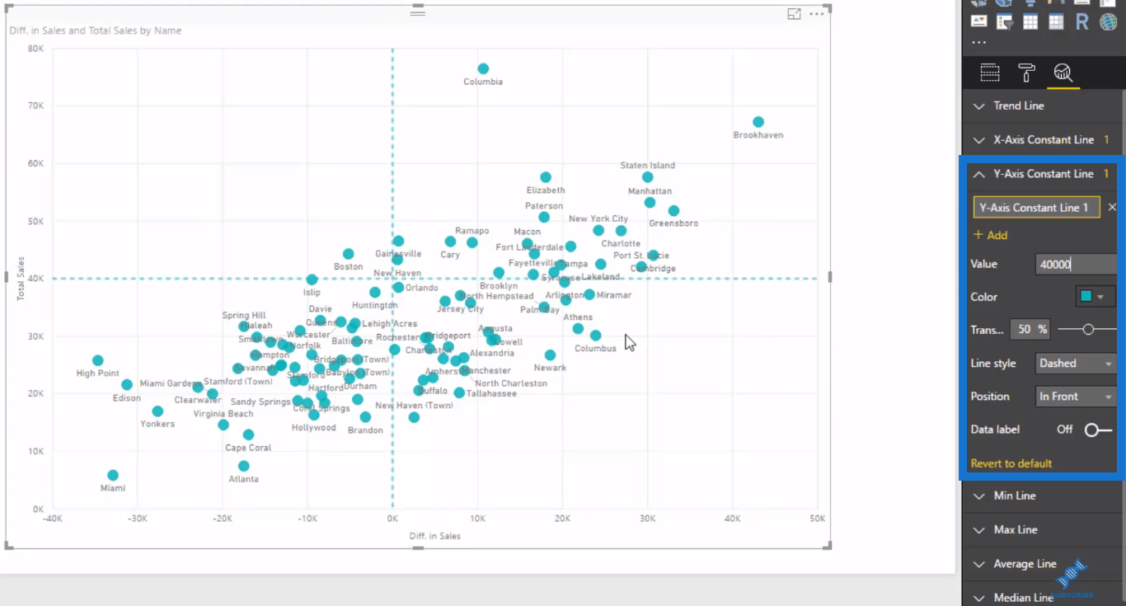Image resolution: width=1126 pixels, height=606 pixels.
Task: Click the Value field showing 40000
Action: 1076,264
